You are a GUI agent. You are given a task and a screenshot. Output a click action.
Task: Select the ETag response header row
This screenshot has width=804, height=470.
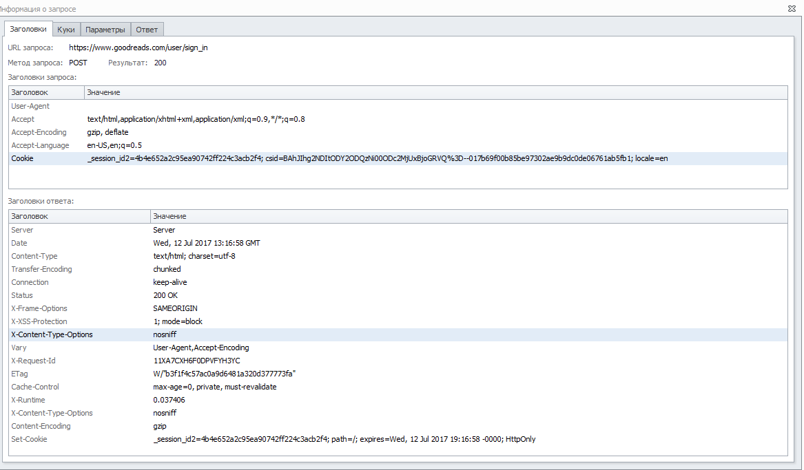tap(19, 374)
